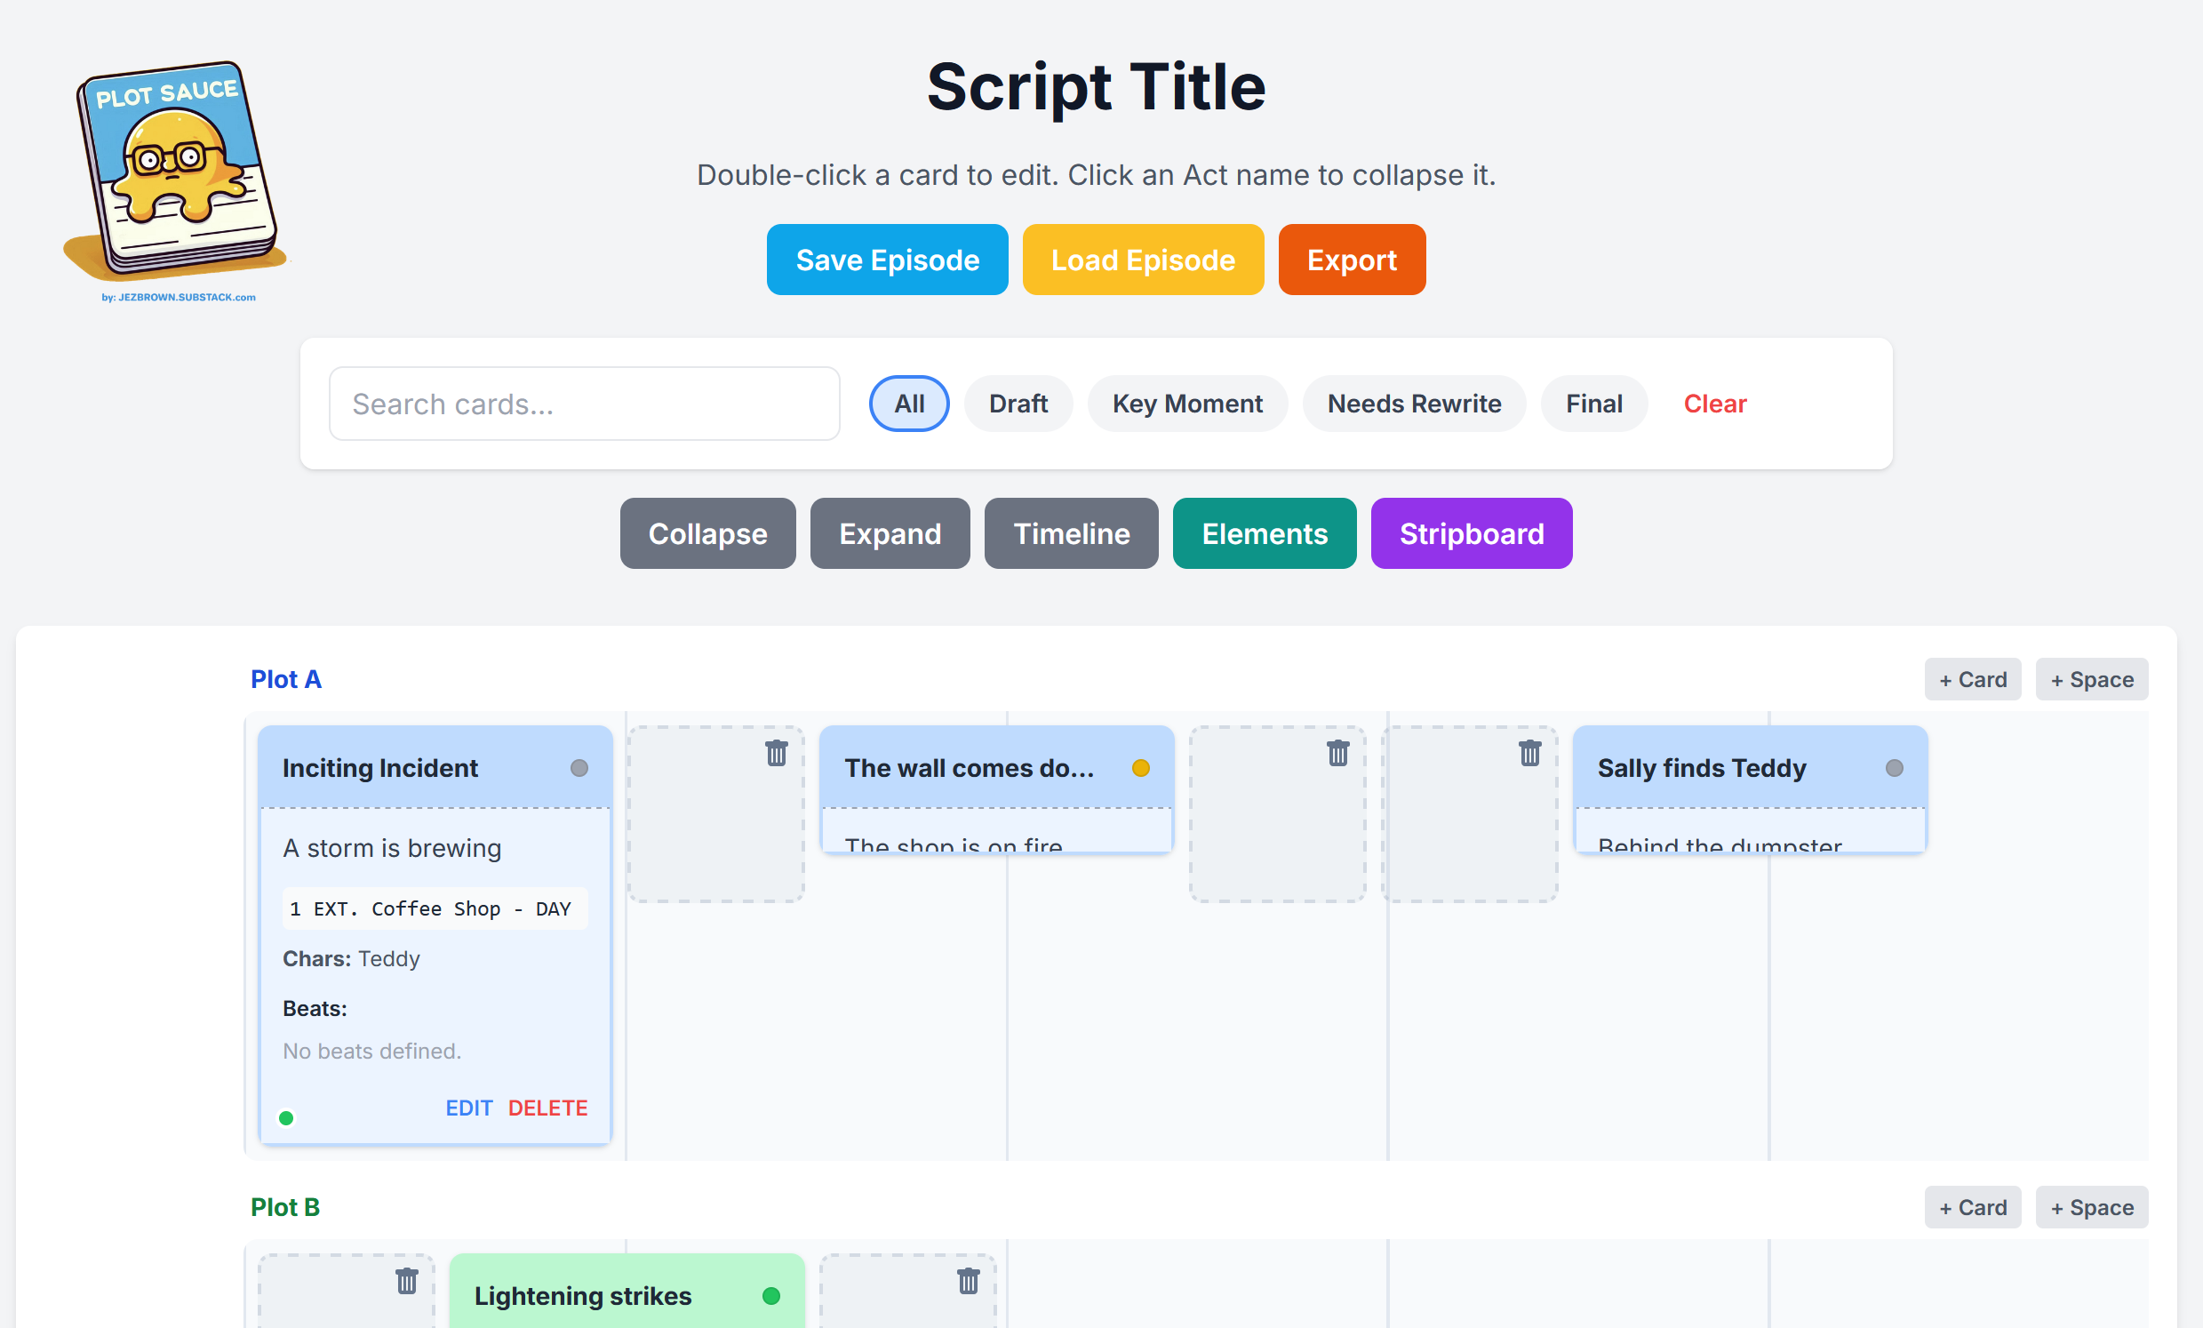Screen dimensions: 2203x1328
Task: Trash the space before Sally finds Teddy
Action: tap(1529, 753)
